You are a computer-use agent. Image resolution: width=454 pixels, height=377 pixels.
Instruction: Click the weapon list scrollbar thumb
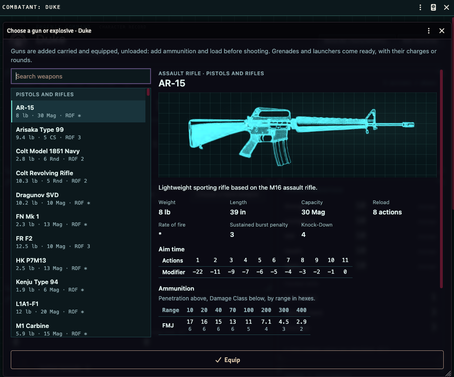[148, 92]
